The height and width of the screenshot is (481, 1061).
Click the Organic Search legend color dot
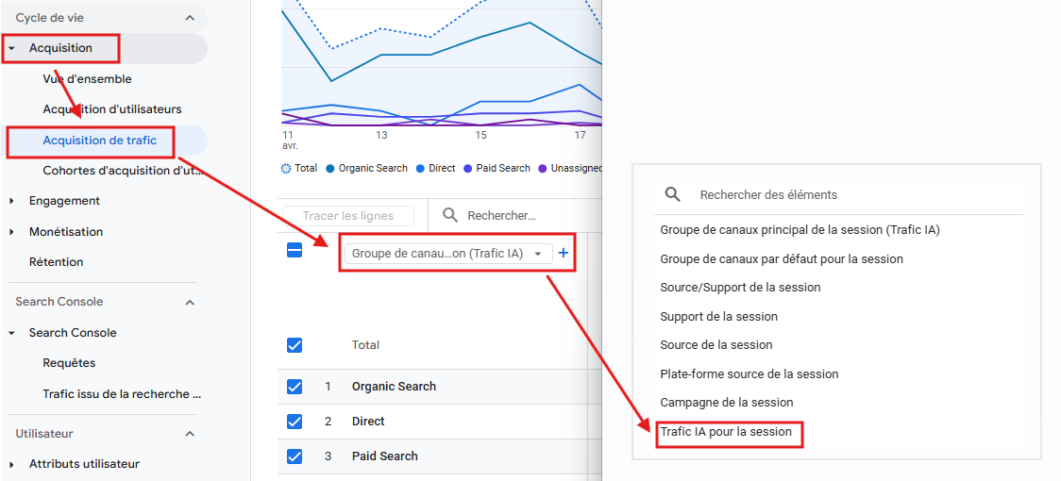(x=330, y=169)
